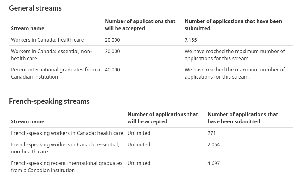This screenshot has width=308, height=178.
Task: Click Unlimited for French-speaking essential non-health care
Action: click(139, 145)
